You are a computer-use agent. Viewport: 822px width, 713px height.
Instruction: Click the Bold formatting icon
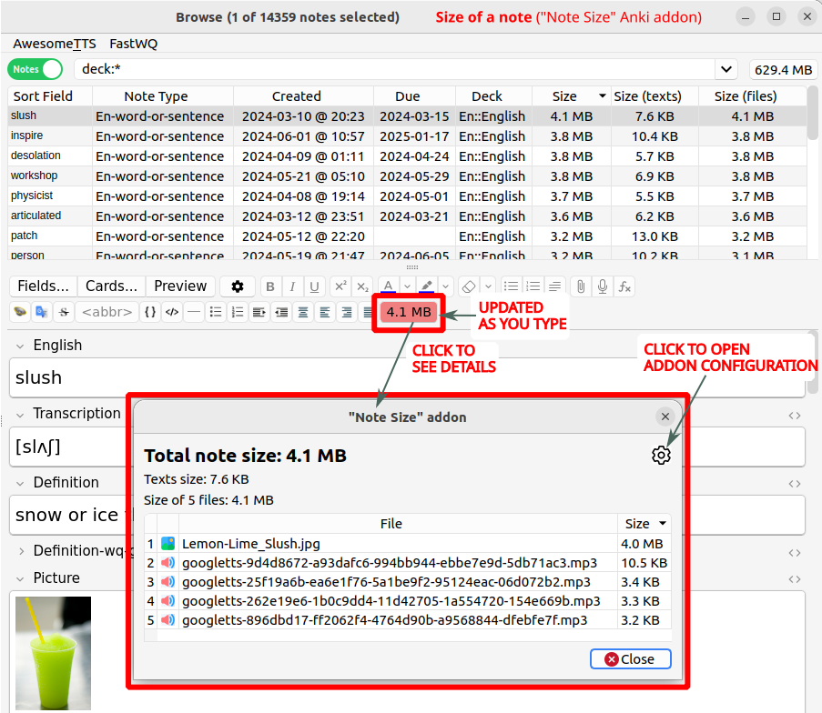tap(269, 286)
